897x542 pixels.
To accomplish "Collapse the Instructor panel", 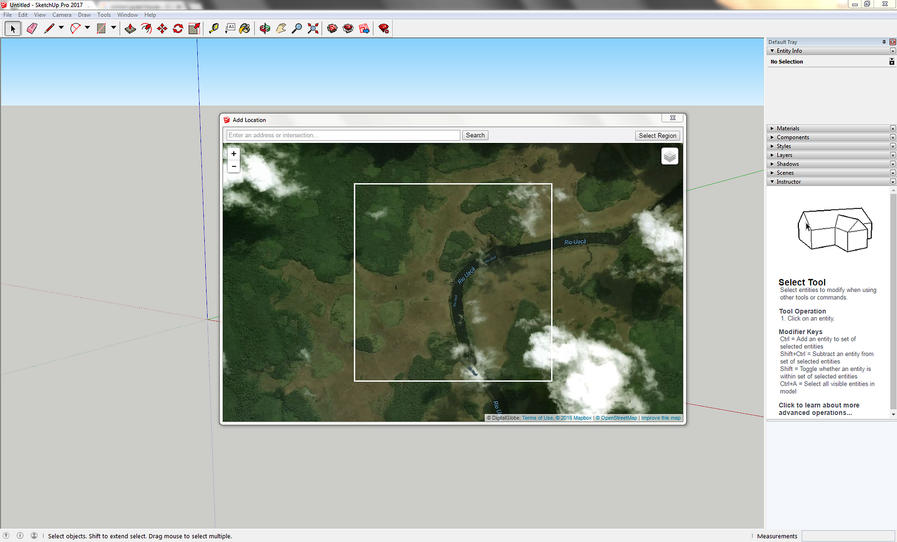I will point(772,182).
